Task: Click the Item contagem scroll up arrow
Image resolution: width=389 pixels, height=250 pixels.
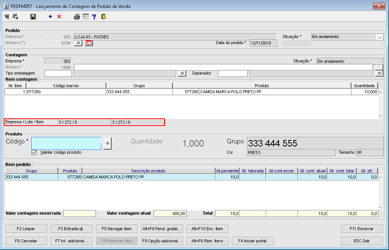Action: 381,92
